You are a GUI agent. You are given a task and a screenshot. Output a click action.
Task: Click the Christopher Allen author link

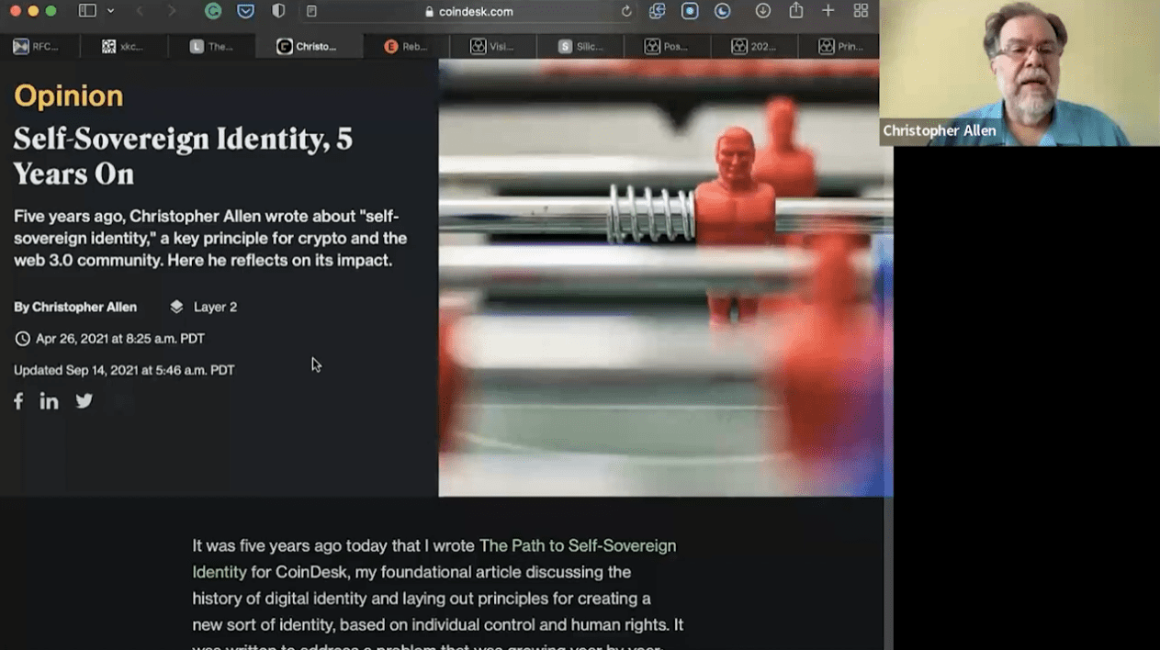pyautogui.click(x=84, y=307)
